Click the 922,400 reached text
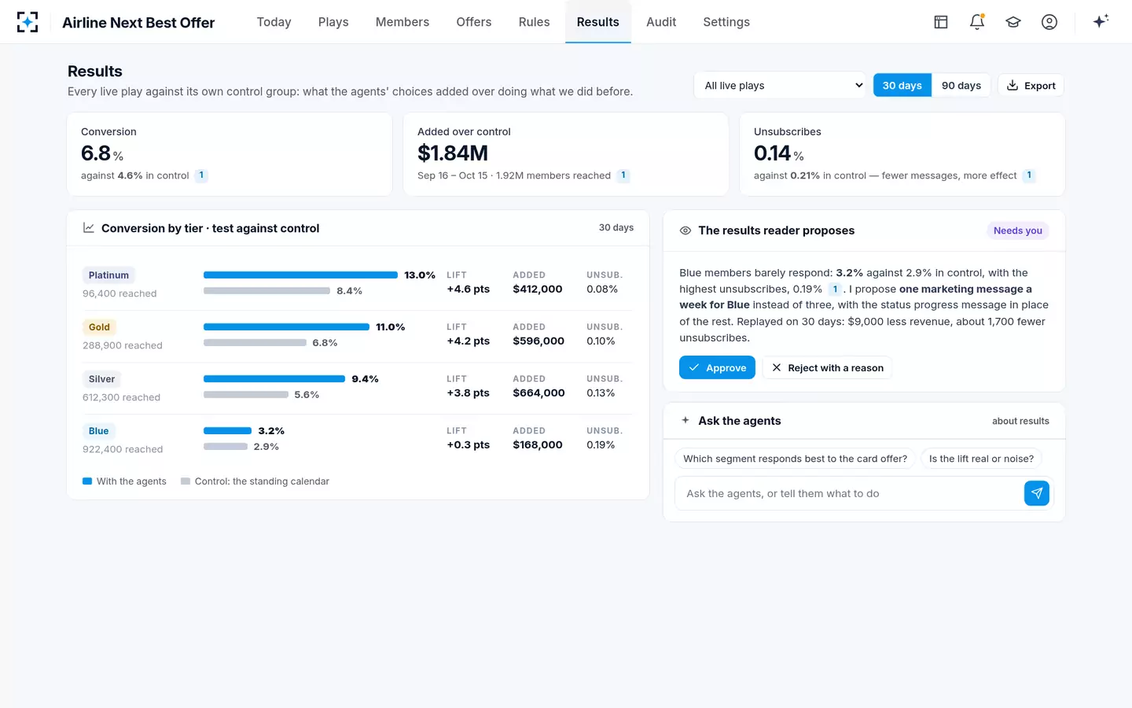Screen dimensions: 1132x708 pos(123,449)
